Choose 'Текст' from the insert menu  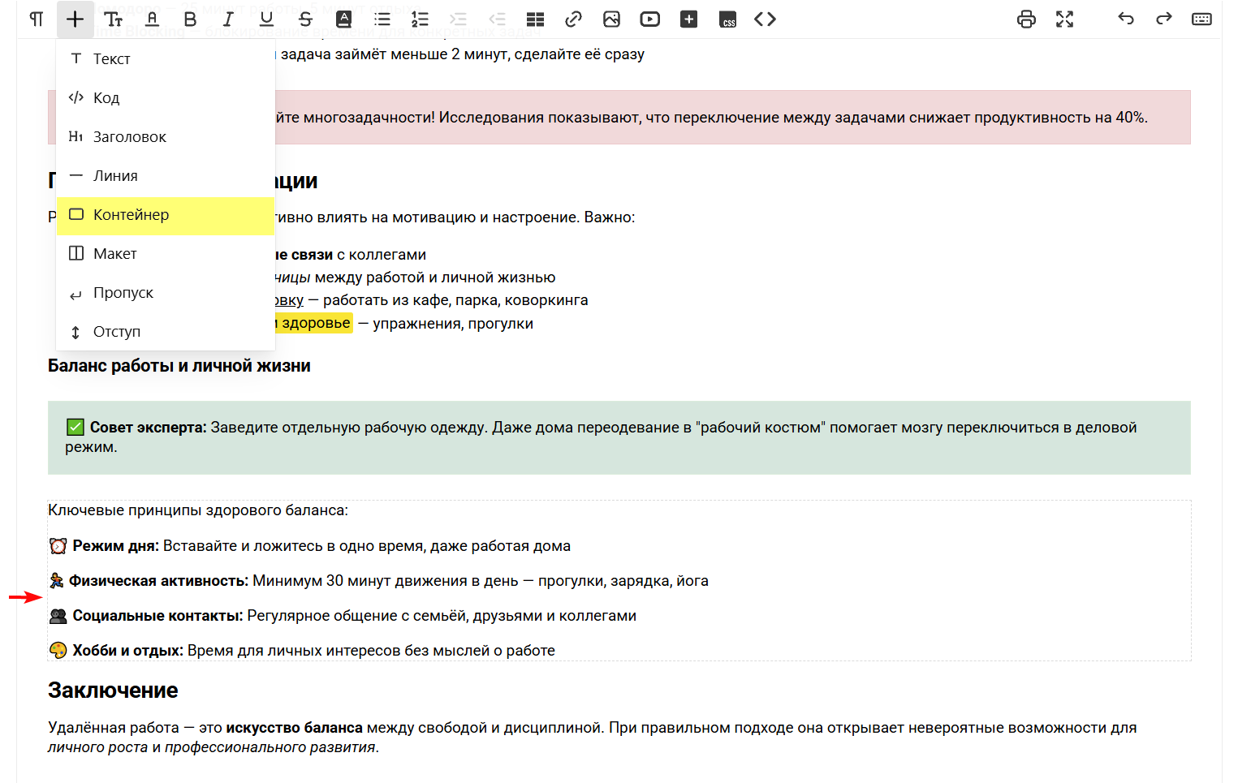tap(166, 58)
